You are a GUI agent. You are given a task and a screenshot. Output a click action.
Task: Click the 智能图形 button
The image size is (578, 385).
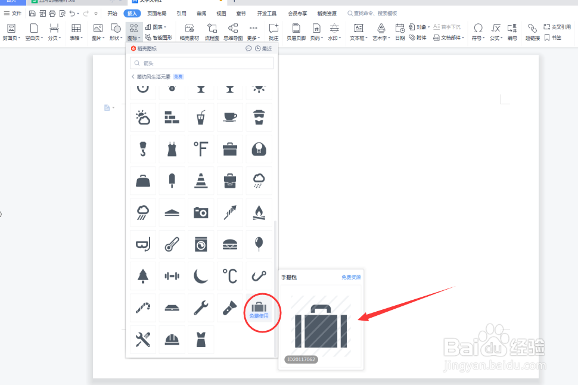click(159, 37)
